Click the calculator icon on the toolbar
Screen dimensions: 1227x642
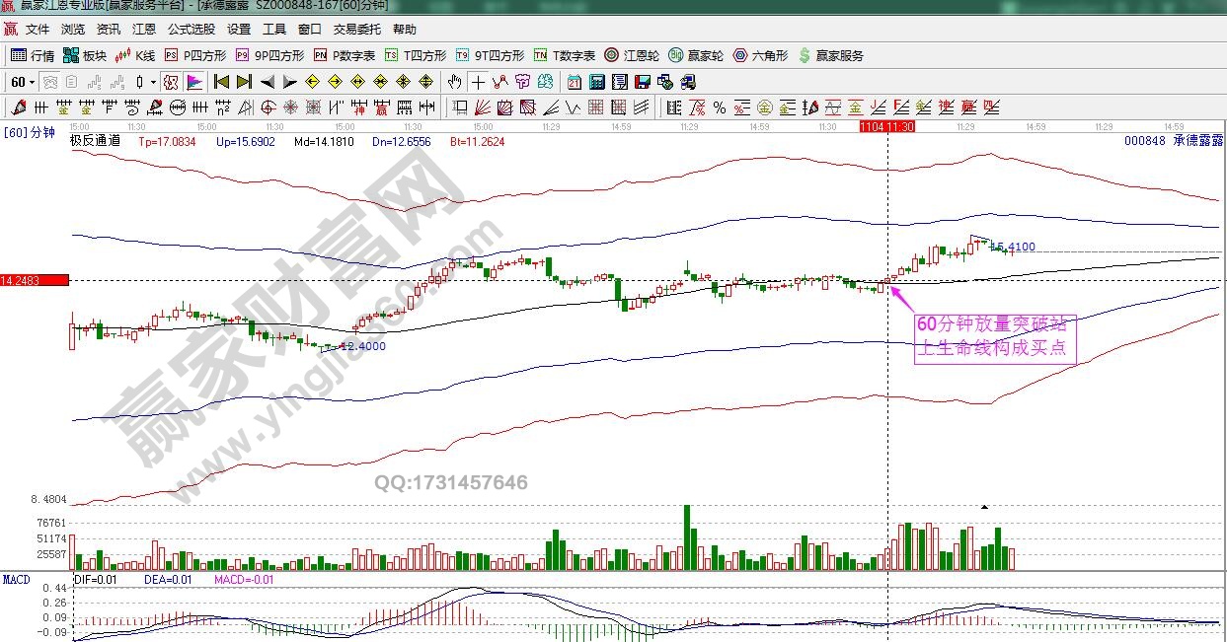coord(597,83)
